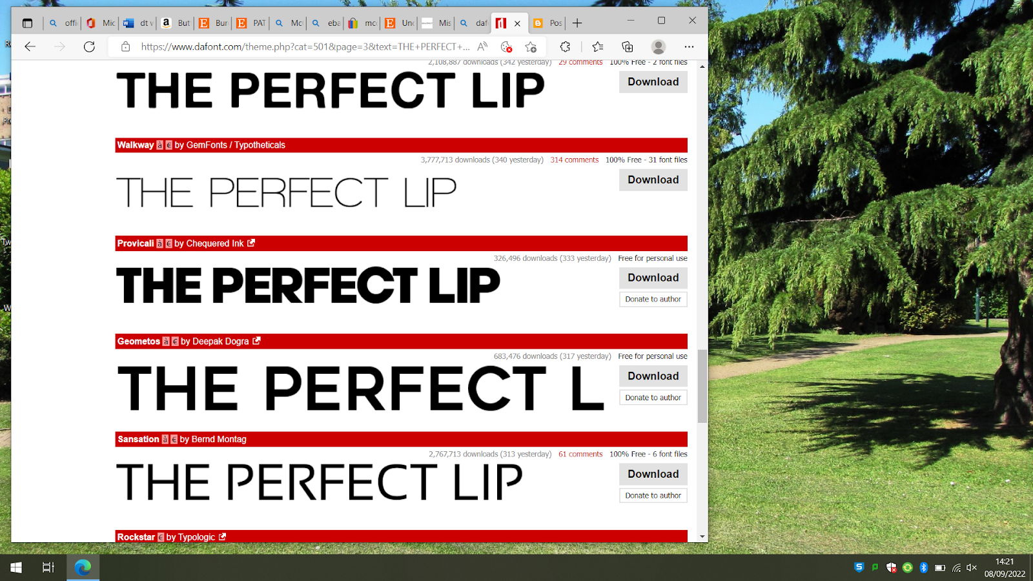1033x581 pixels.
Task: Donate to author of Provicali
Action: tap(653, 299)
